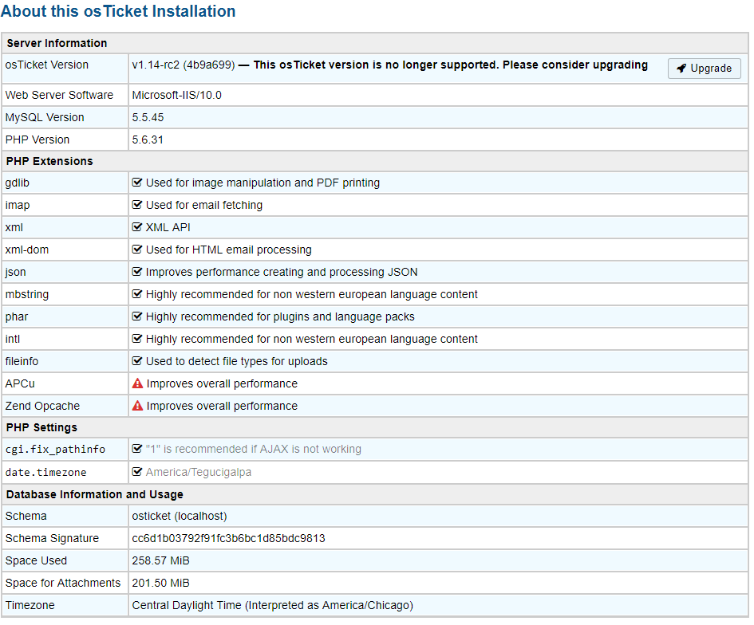Click 'Database Information and Usage' section header
The height and width of the screenshot is (625, 754).
click(95, 494)
